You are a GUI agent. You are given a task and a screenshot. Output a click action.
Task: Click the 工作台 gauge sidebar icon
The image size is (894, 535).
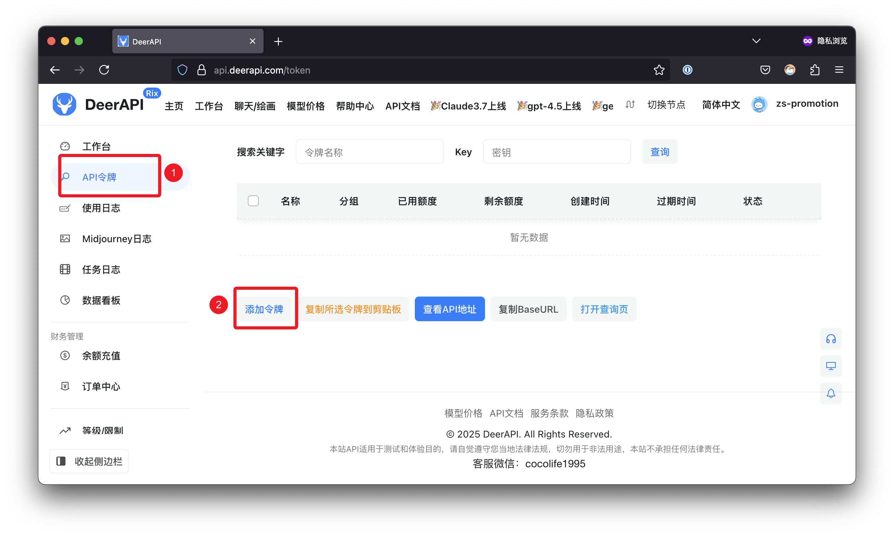click(x=65, y=146)
